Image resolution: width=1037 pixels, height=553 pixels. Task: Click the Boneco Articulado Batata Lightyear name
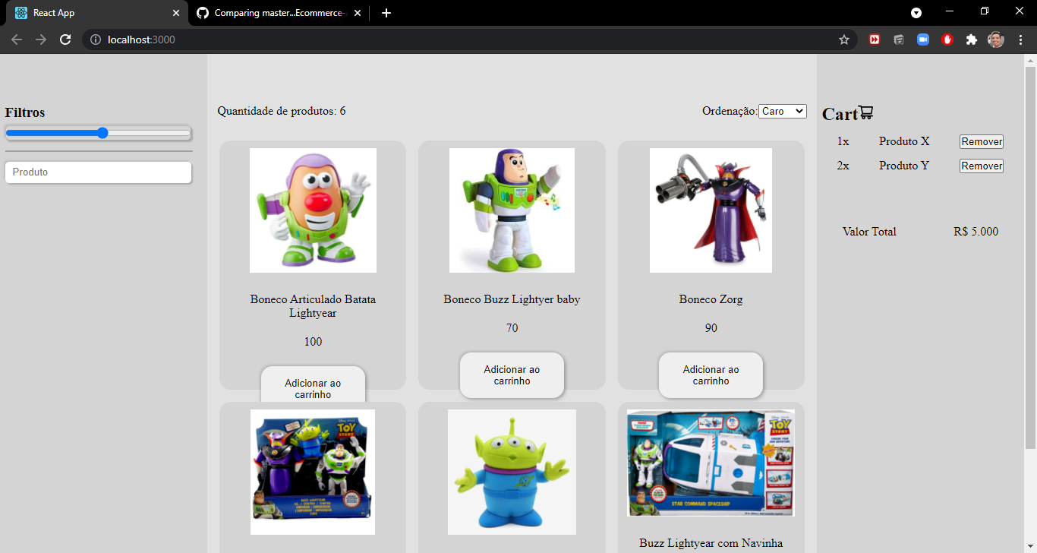(x=313, y=306)
